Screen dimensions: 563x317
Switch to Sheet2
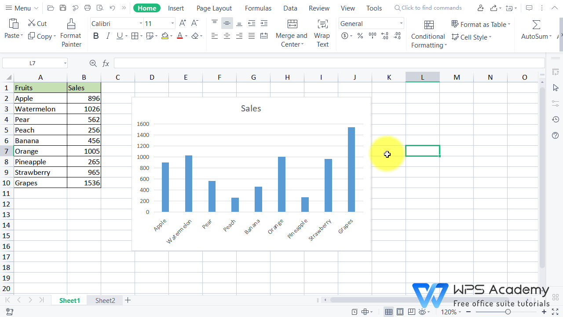point(105,300)
